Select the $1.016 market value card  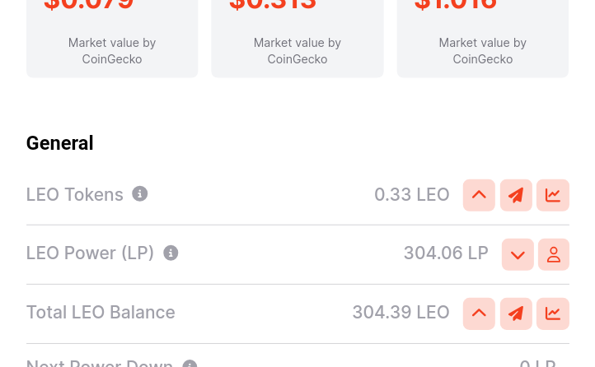click(483, 39)
